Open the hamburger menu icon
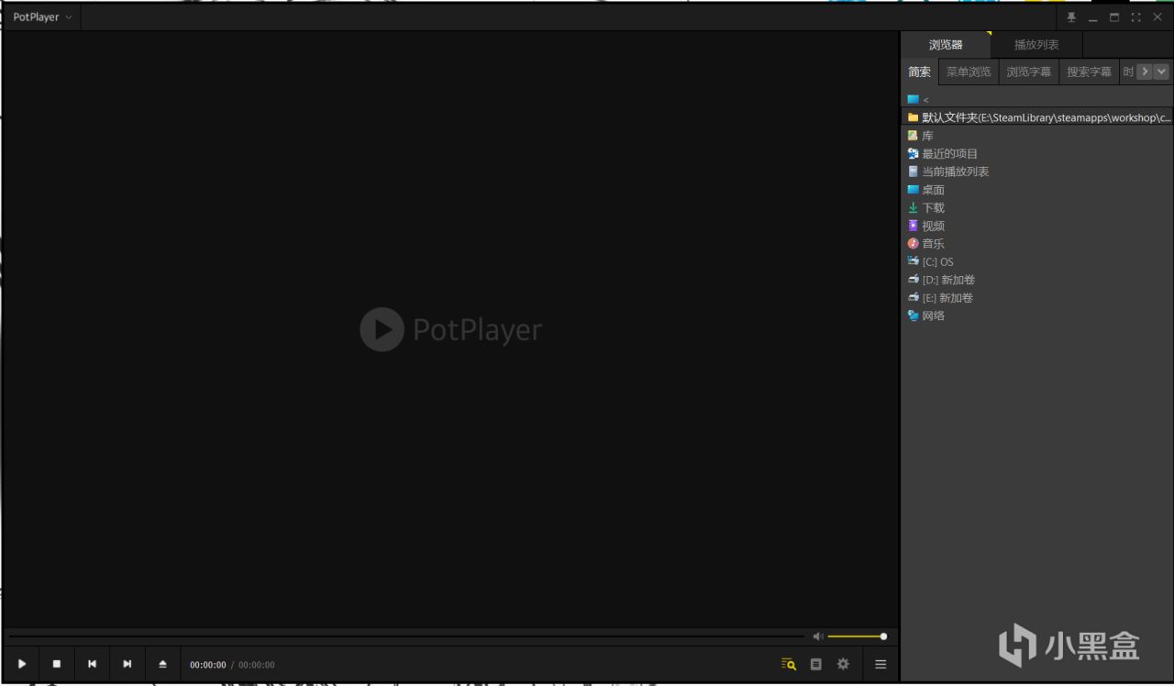Viewport: 1174px width, 686px height. (x=880, y=664)
